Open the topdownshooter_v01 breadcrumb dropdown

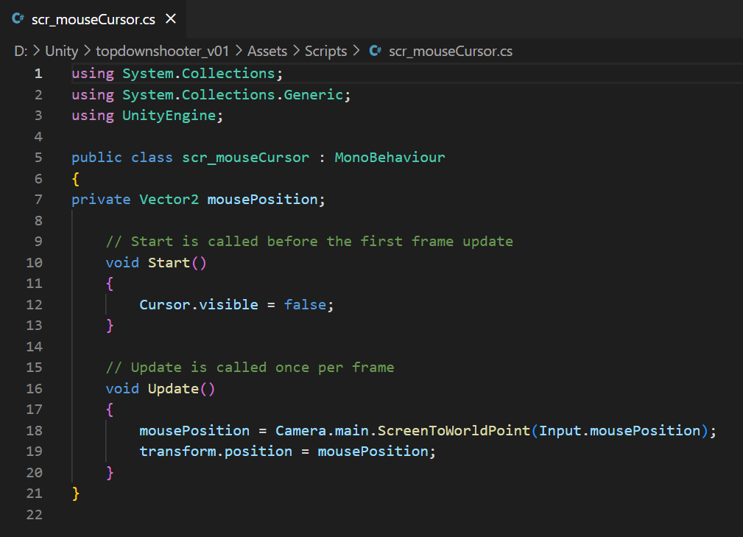[162, 51]
